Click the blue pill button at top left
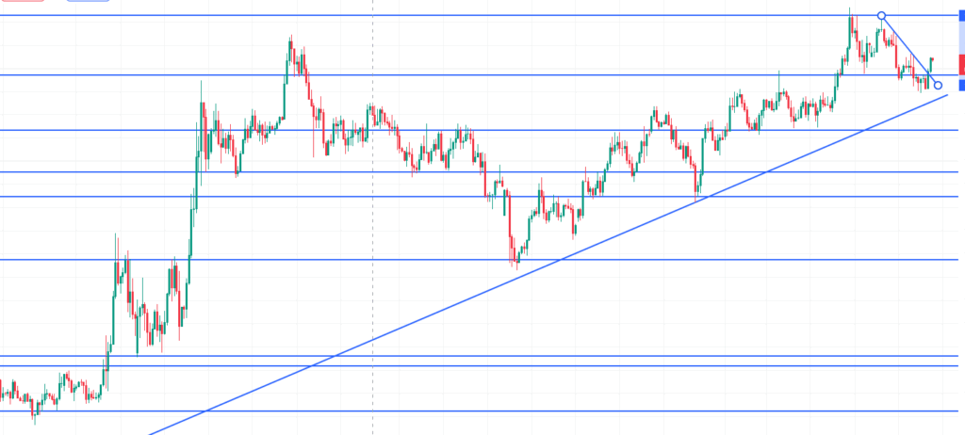Viewport: 965px width, 435px height. point(88,1)
